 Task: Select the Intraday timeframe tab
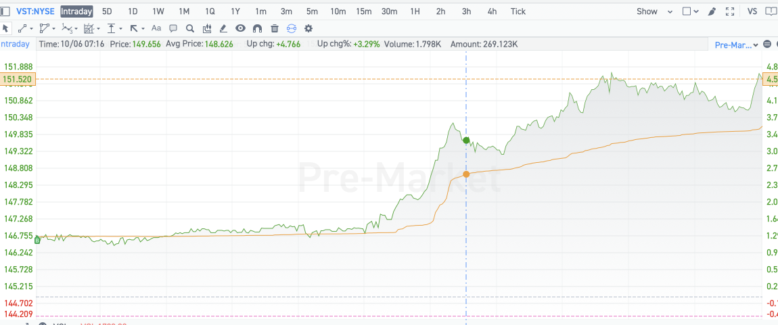76,11
